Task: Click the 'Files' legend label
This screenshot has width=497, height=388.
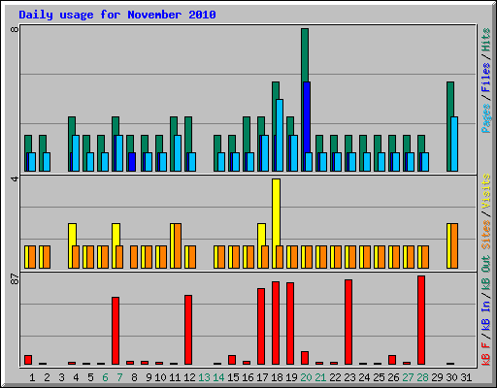Action: tap(486, 78)
